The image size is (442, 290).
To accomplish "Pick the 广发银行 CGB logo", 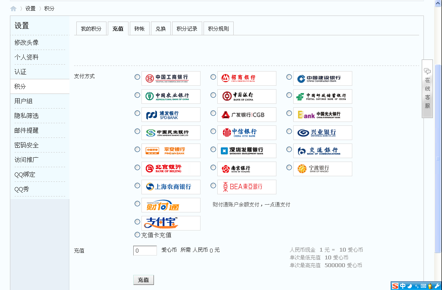I will (247, 115).
